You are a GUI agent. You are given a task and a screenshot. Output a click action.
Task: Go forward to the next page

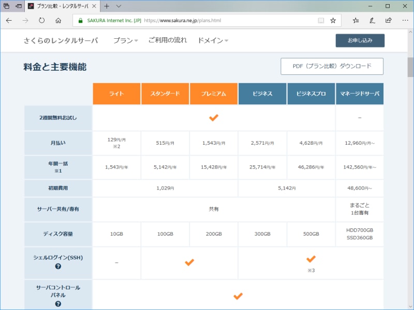point(25,21)
